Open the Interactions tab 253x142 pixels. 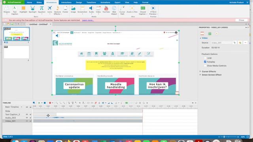(66, 2)
